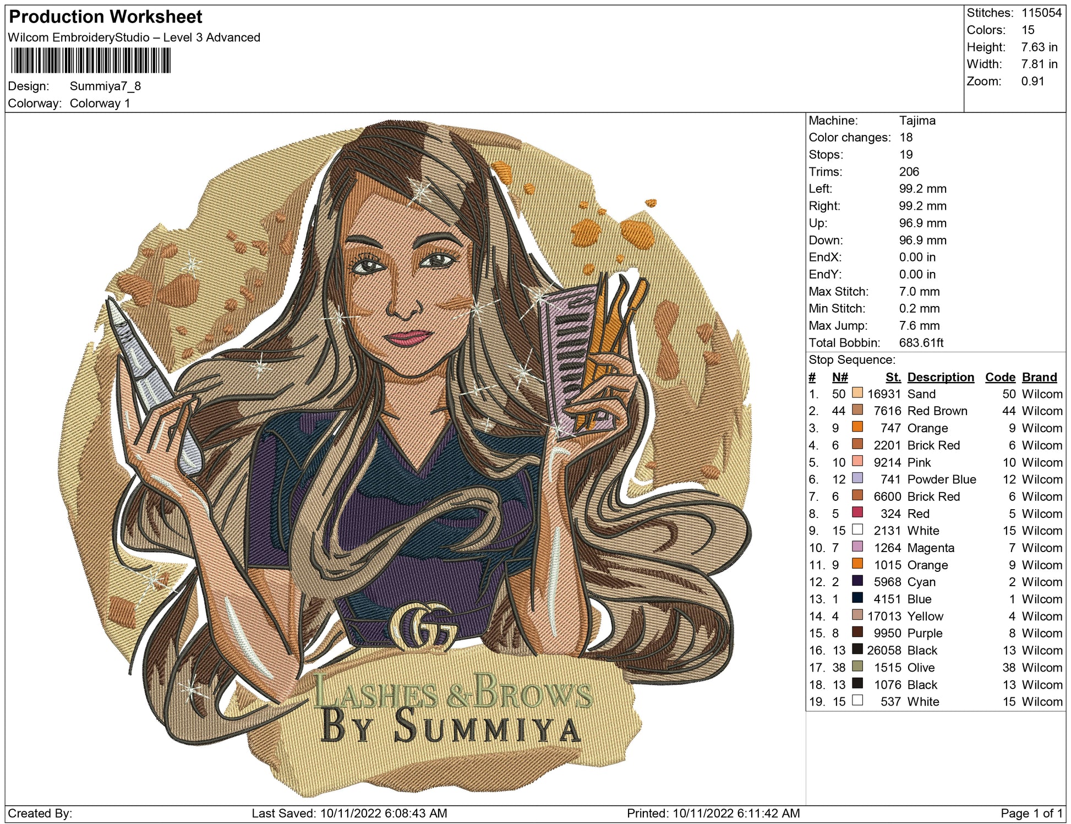Image resolution: width=1071 pixels, height=824 pixels.
Task: Click the Stitches count 115054
Action: [1041, 13]
